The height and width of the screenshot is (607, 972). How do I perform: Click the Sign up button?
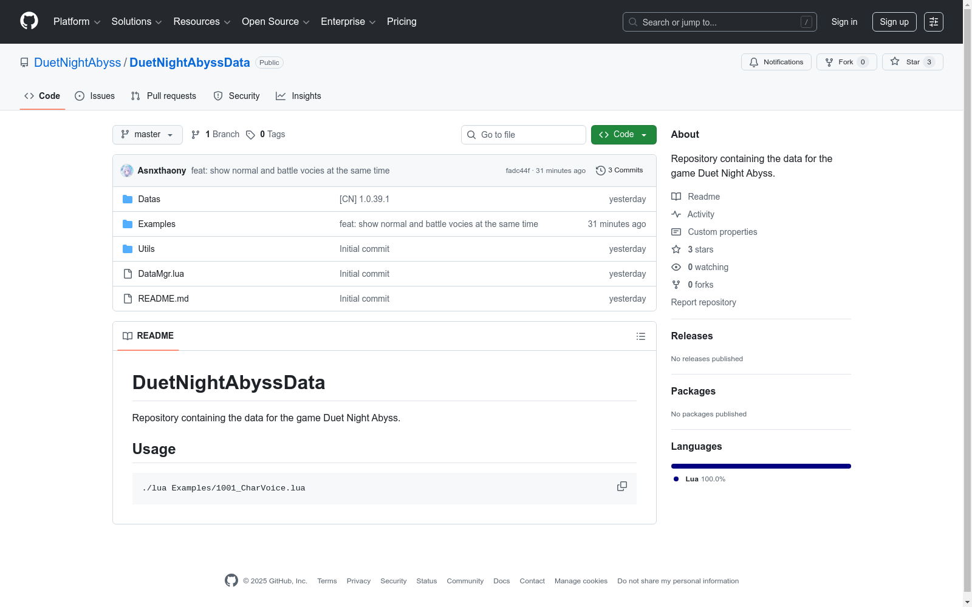pyautogui.click(x=894, y=22)
